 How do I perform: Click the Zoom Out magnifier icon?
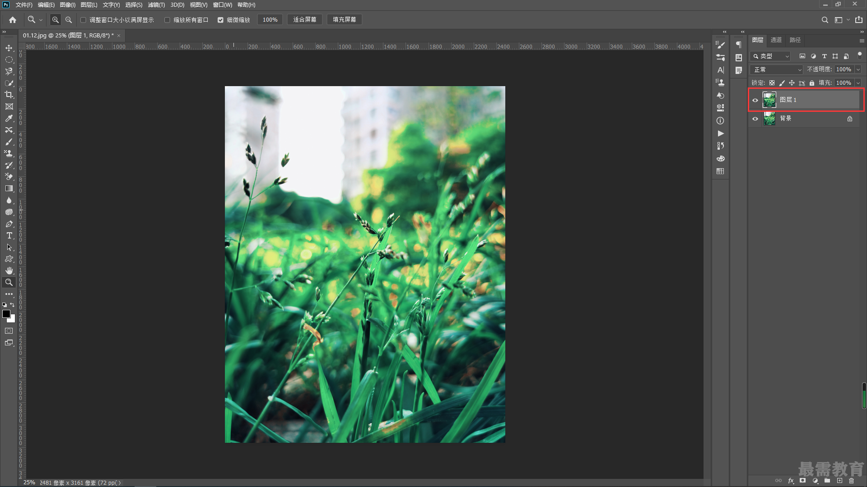(69, 20)
